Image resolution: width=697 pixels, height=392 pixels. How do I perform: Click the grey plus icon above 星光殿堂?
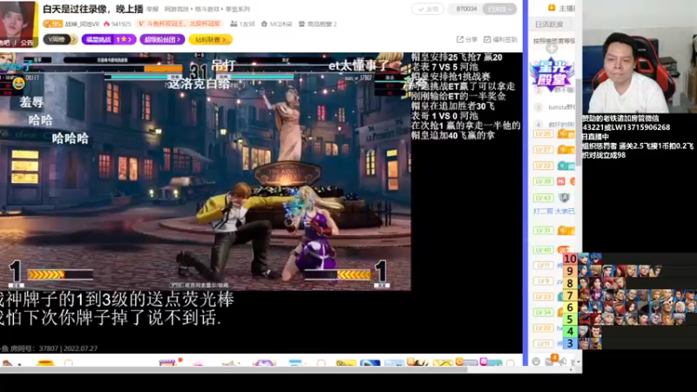coord(552,49)
